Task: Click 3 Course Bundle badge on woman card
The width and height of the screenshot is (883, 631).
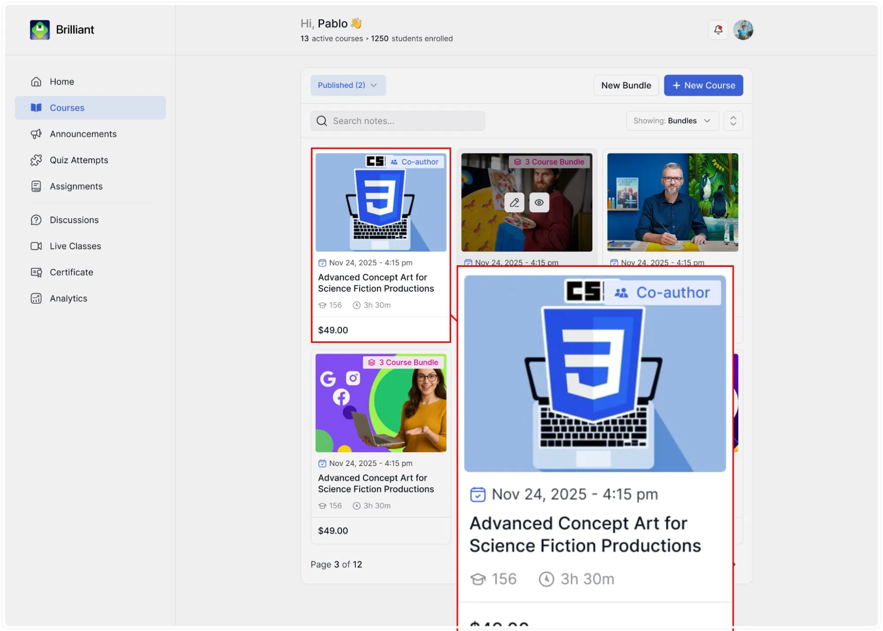Action: click(x=404, y=362)
